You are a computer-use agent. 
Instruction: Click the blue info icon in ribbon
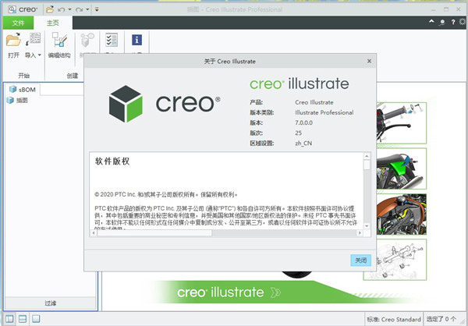[x=136, y=40]
